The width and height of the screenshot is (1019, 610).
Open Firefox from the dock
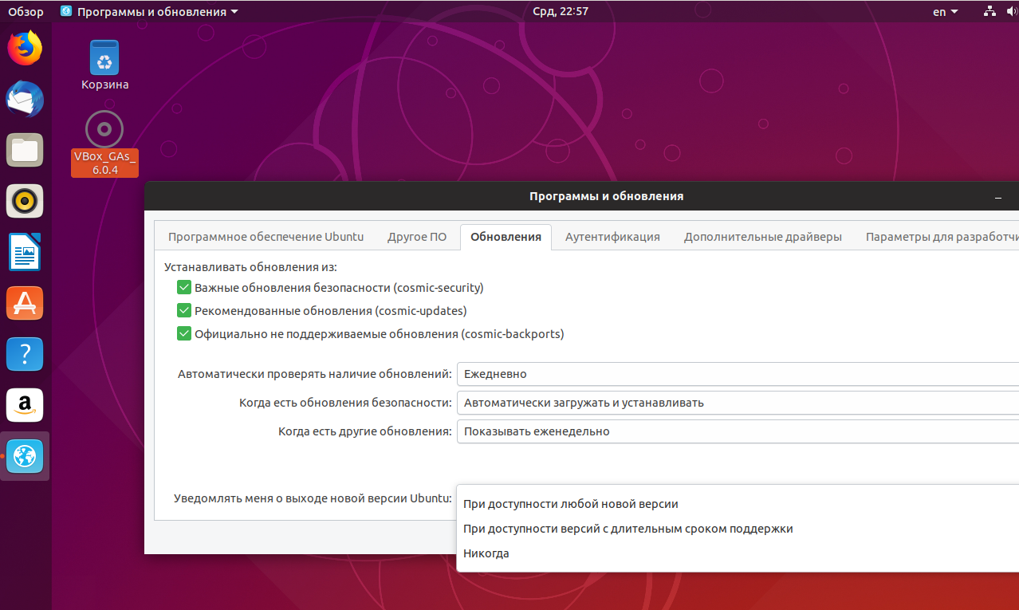coord(25,48)
